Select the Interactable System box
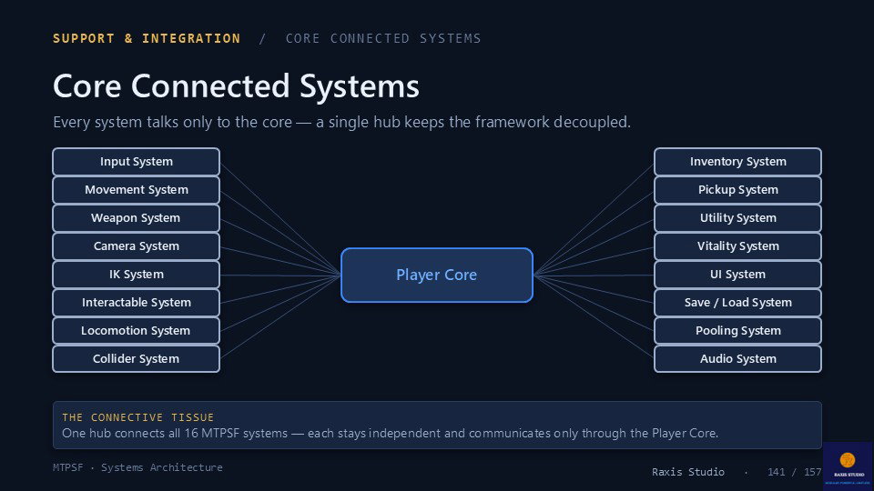Viewport: 874px width, 491px height. pos(136,302)
